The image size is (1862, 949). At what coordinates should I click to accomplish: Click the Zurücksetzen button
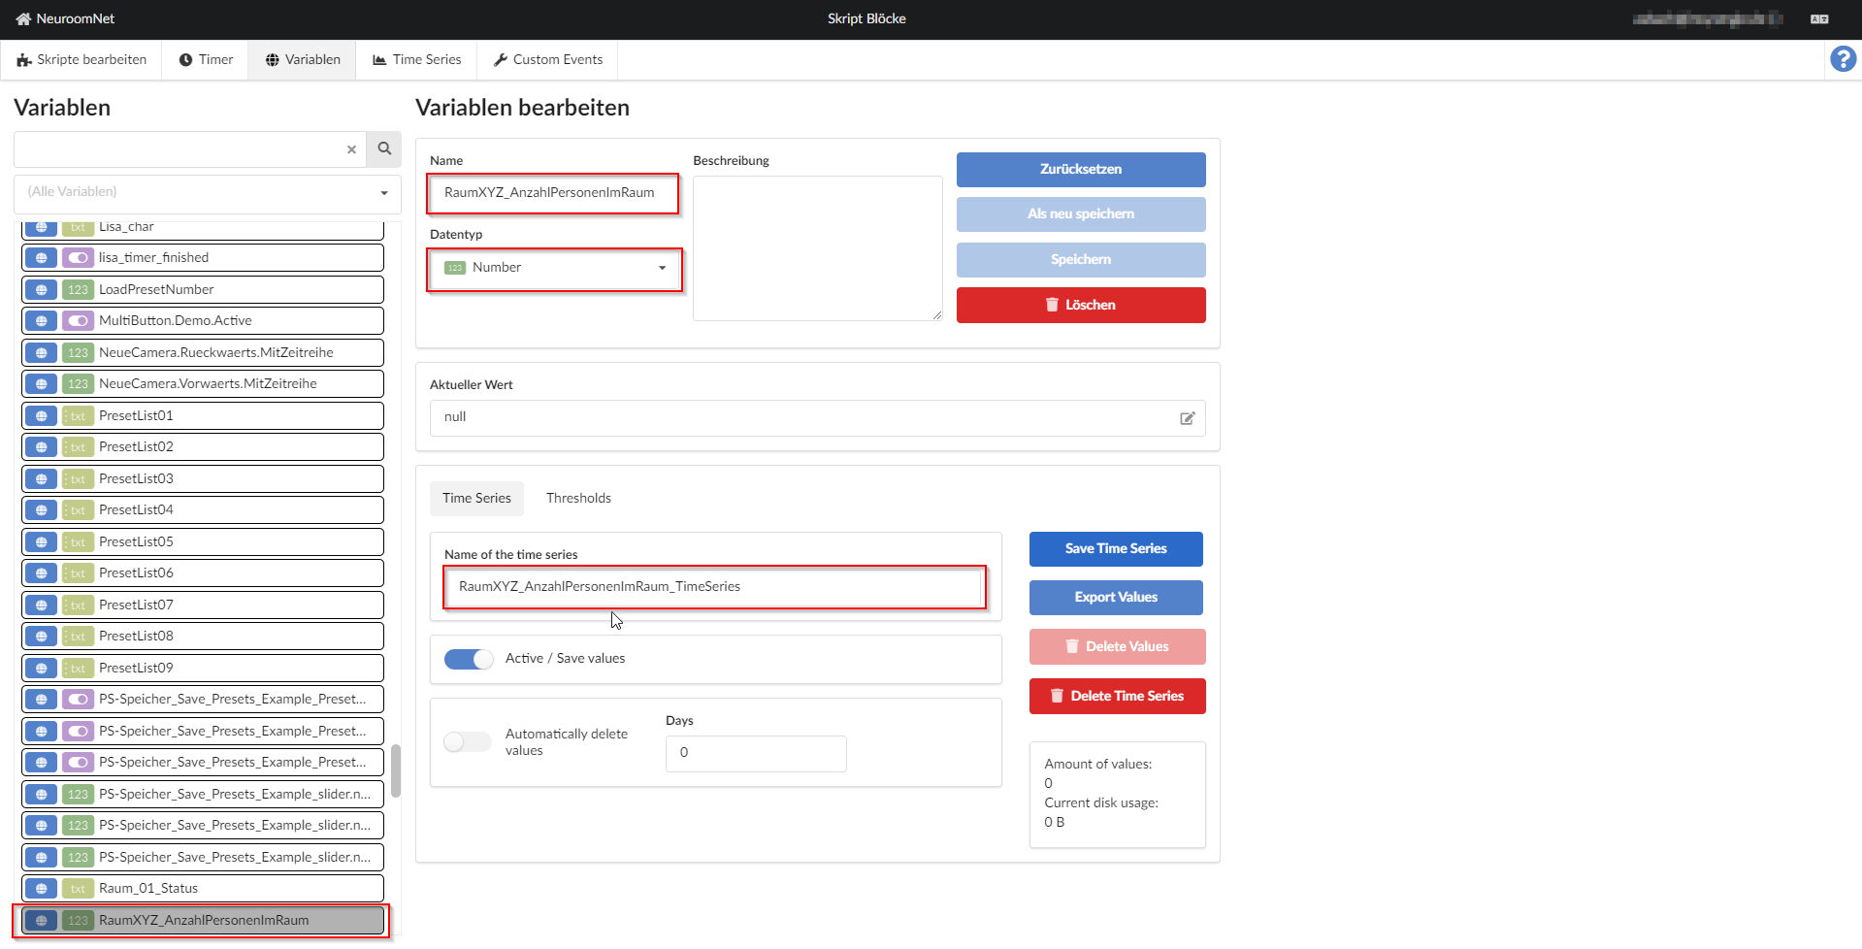1081,170
